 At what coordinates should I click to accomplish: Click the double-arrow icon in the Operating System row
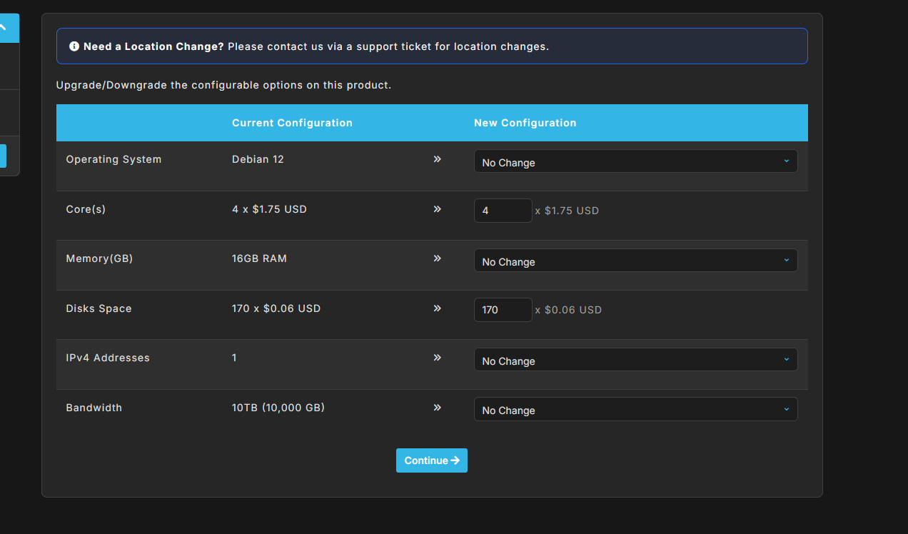click(x=437, y=159)
